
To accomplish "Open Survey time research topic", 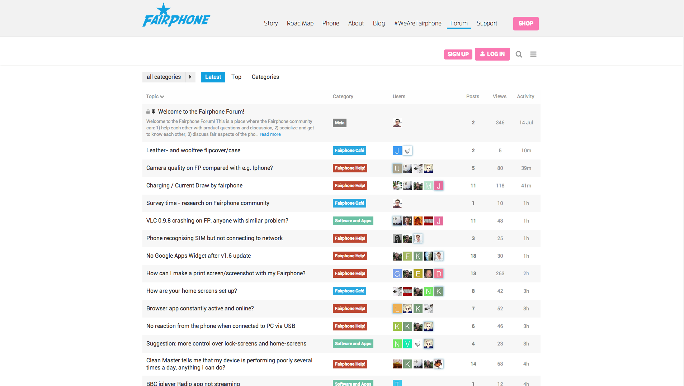I will coord(208,203).
